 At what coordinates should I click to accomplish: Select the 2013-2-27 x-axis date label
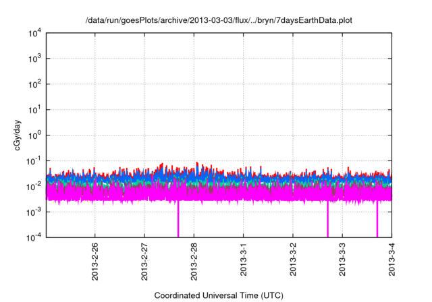tap(144, 262)
